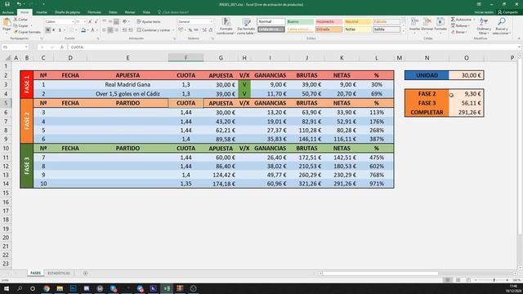Click Iniciar sesión link

(484, 12)
